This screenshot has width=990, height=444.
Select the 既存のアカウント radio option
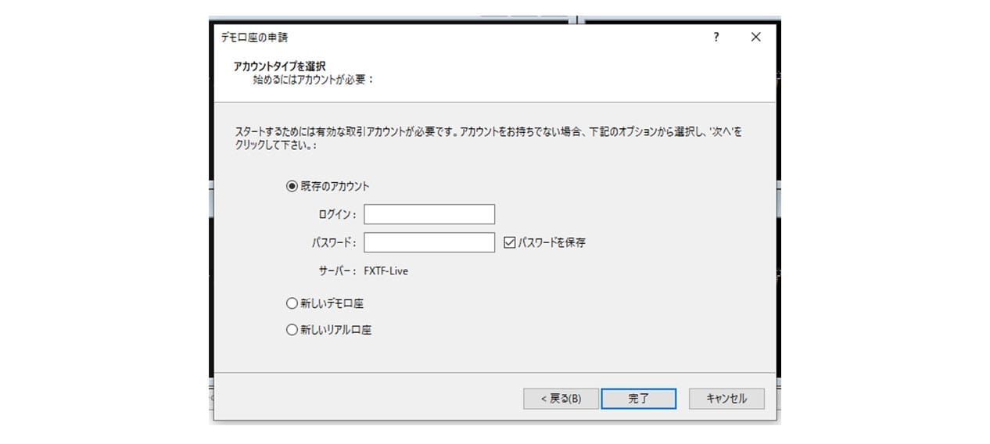click(292, 186)
